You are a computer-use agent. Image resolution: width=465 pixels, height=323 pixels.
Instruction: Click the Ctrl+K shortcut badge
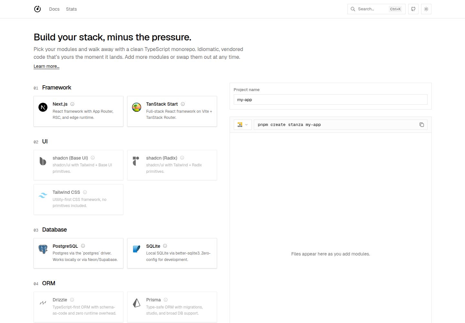click(x=395, y=9)
